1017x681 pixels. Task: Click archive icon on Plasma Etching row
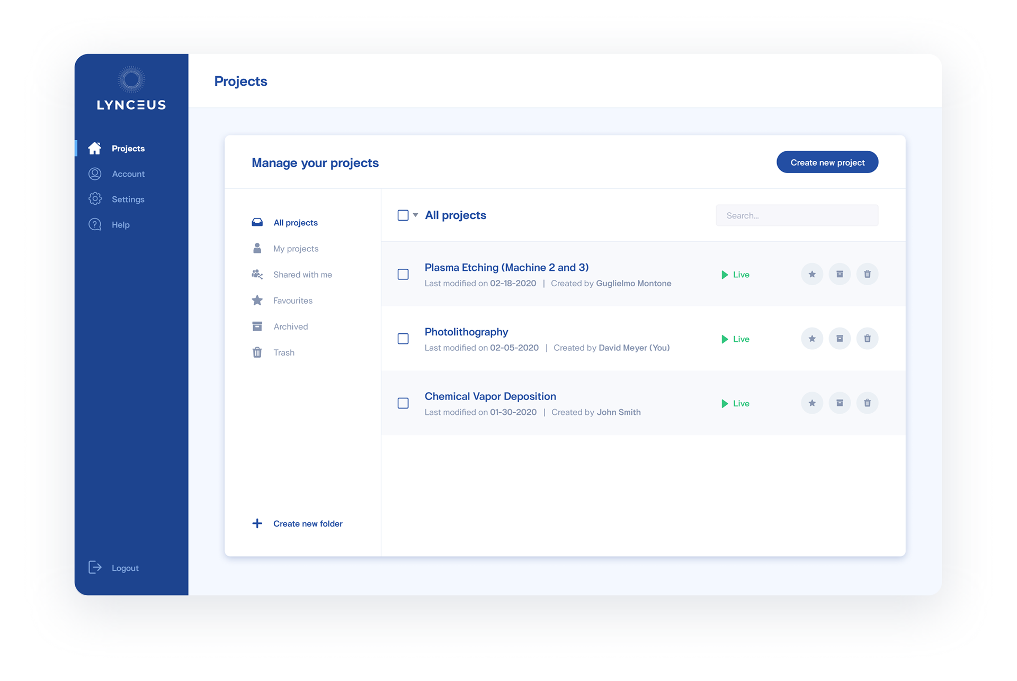click(840, 274)
